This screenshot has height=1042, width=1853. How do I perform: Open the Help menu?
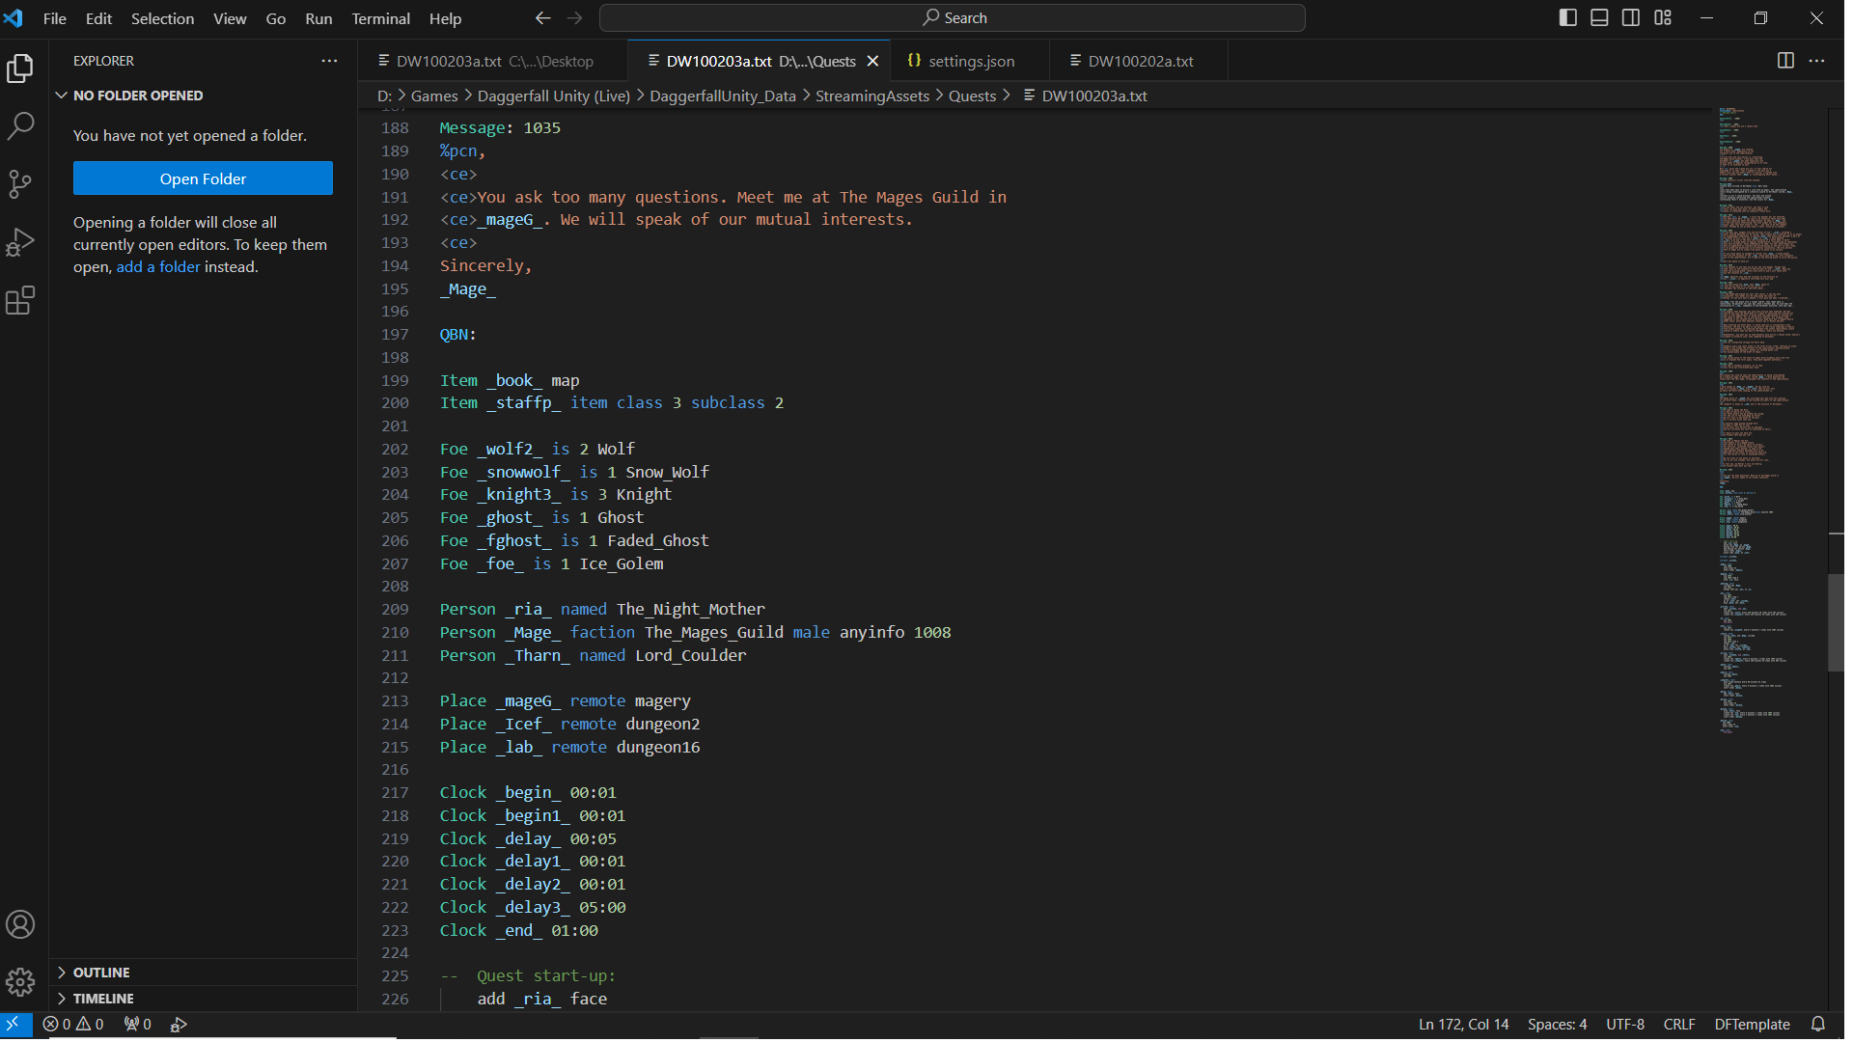click(x=445, y=18)
